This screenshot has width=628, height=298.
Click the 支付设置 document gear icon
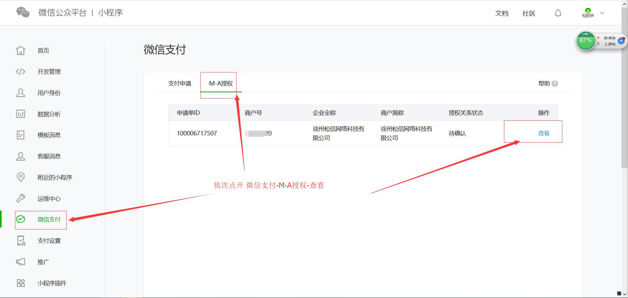[x=21, y=241]
